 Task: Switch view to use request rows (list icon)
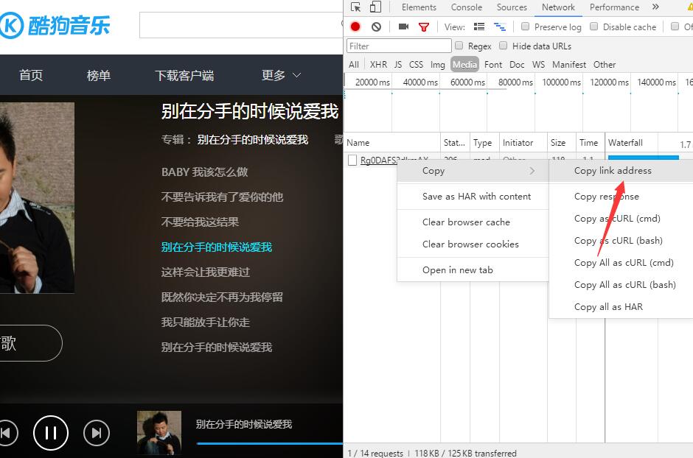pyautogui.click(x=478, y=26)
